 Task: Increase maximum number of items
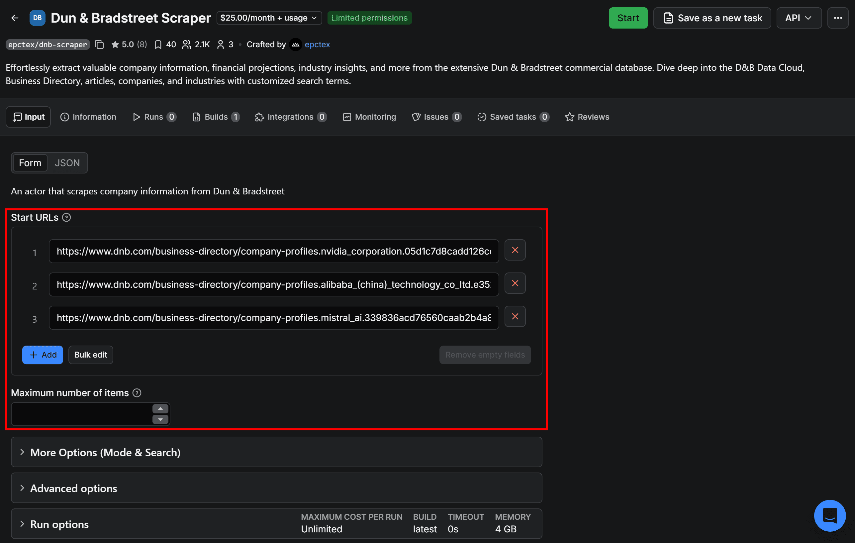[160, 408]
